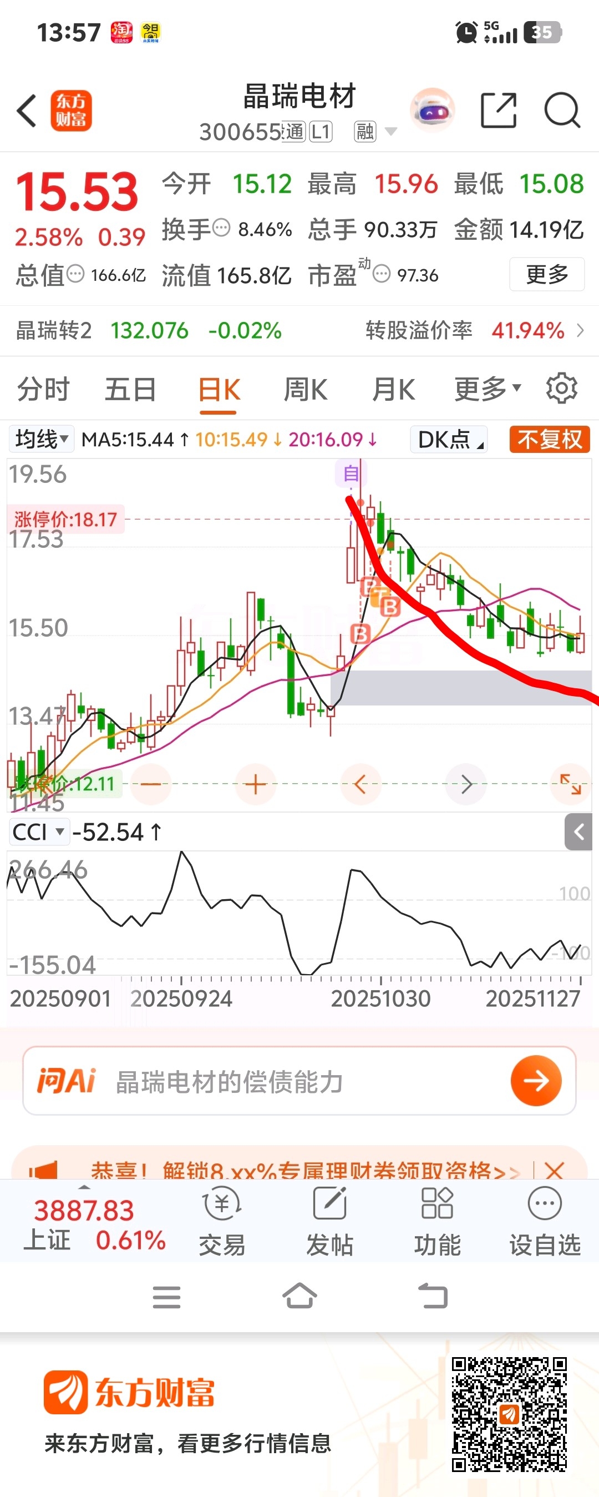This screenshot has width=599, height=1497.
Task: Open the DK点 dropdown
Action: 449,440
